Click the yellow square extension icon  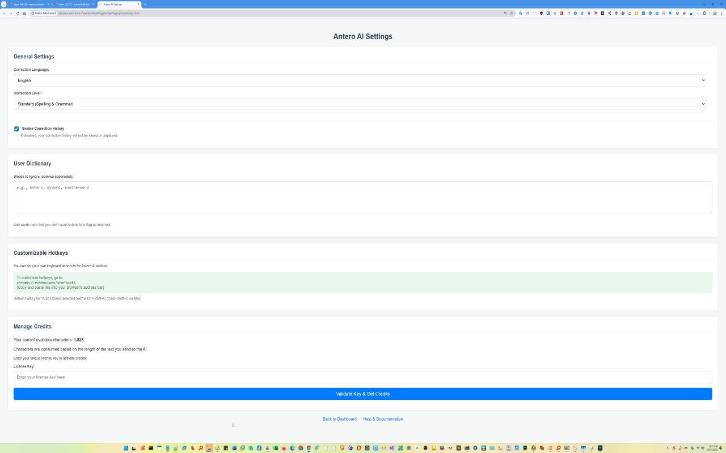636,13
